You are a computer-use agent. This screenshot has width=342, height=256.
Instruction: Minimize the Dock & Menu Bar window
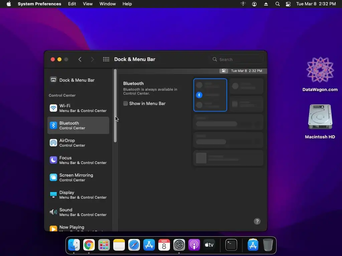(x=59, y=59)
